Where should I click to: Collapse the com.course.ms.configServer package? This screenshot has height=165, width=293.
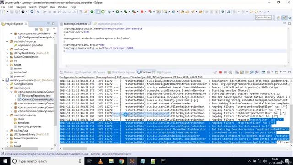tap(11, 33)
